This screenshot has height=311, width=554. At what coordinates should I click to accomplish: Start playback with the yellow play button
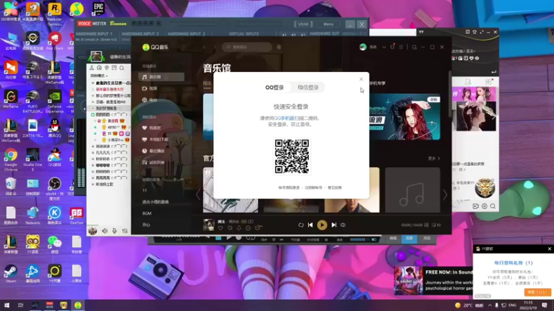322,225
